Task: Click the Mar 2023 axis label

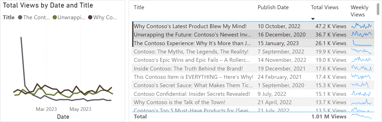Action: tap(46, 109)
